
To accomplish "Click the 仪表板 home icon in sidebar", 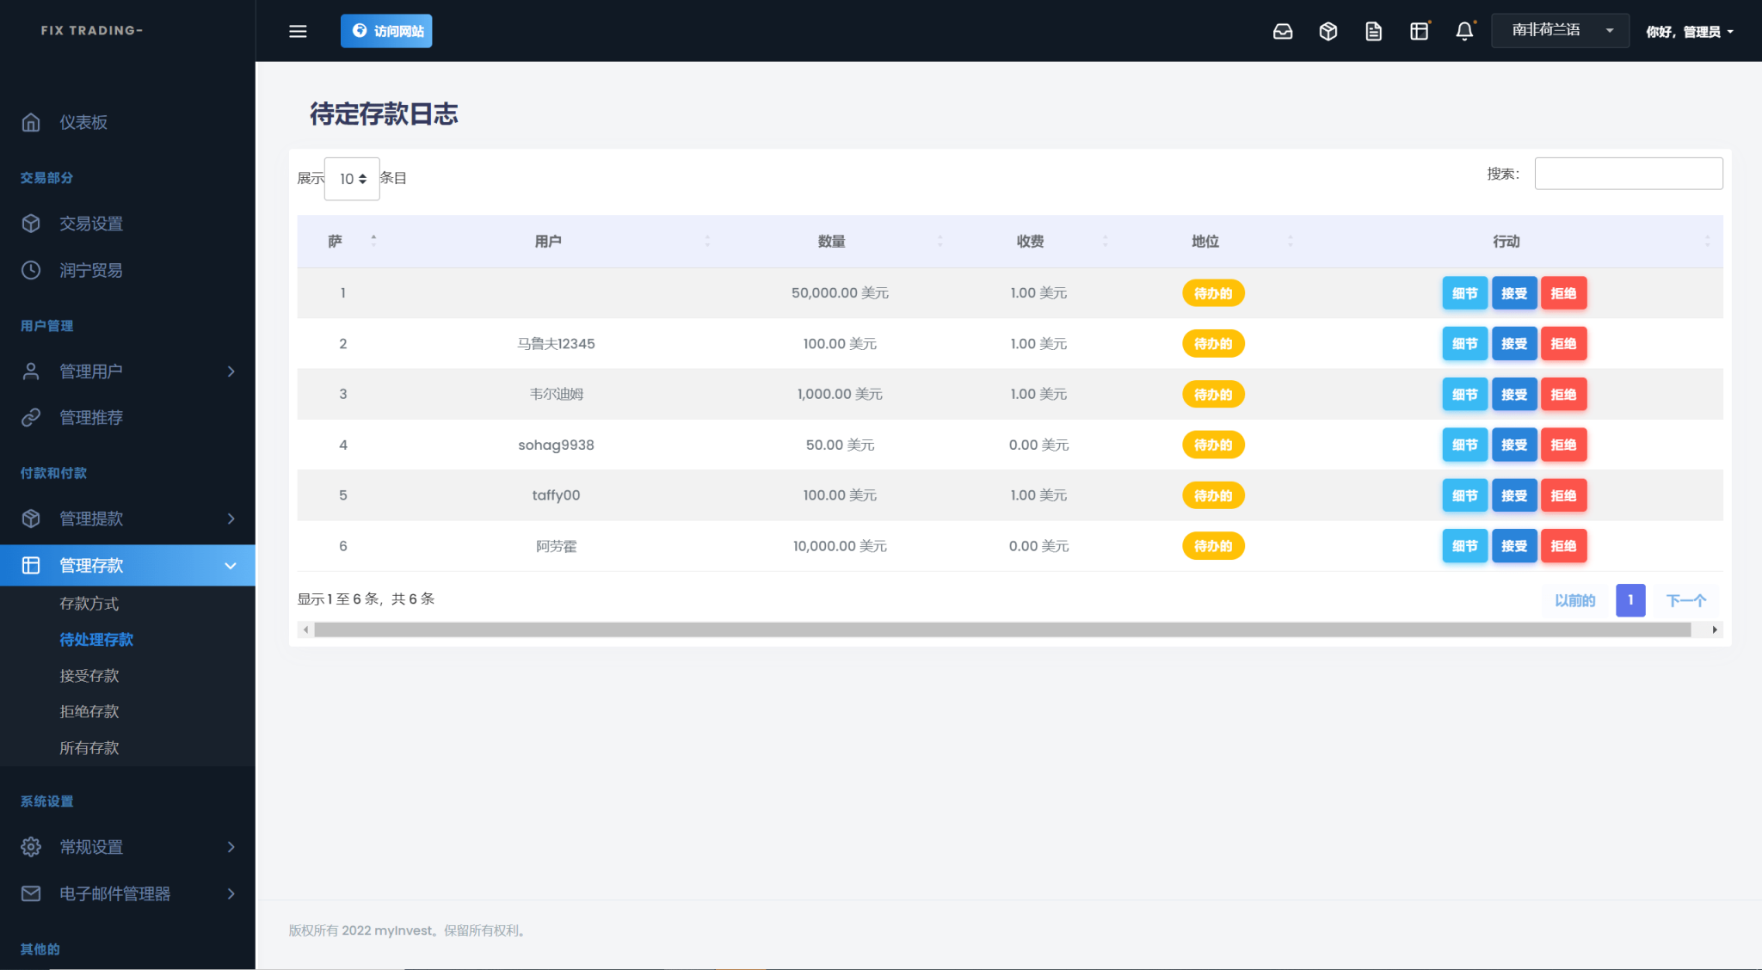I will [x=31, y=122].
